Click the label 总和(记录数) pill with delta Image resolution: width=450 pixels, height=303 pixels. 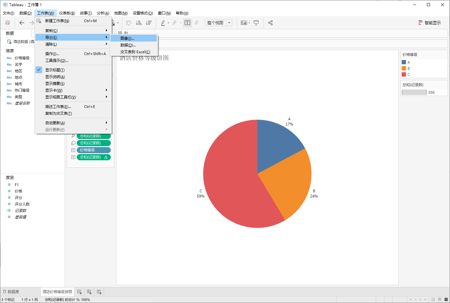tap(94, 157)
